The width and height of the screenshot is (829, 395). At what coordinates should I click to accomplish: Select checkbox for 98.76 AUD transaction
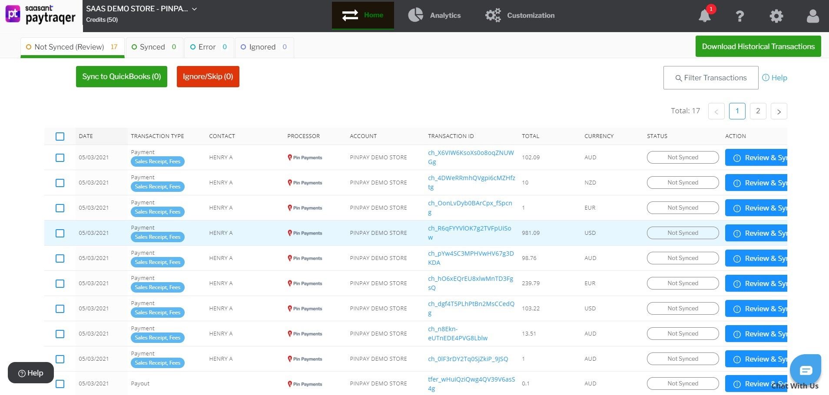(x=60, y=258)
